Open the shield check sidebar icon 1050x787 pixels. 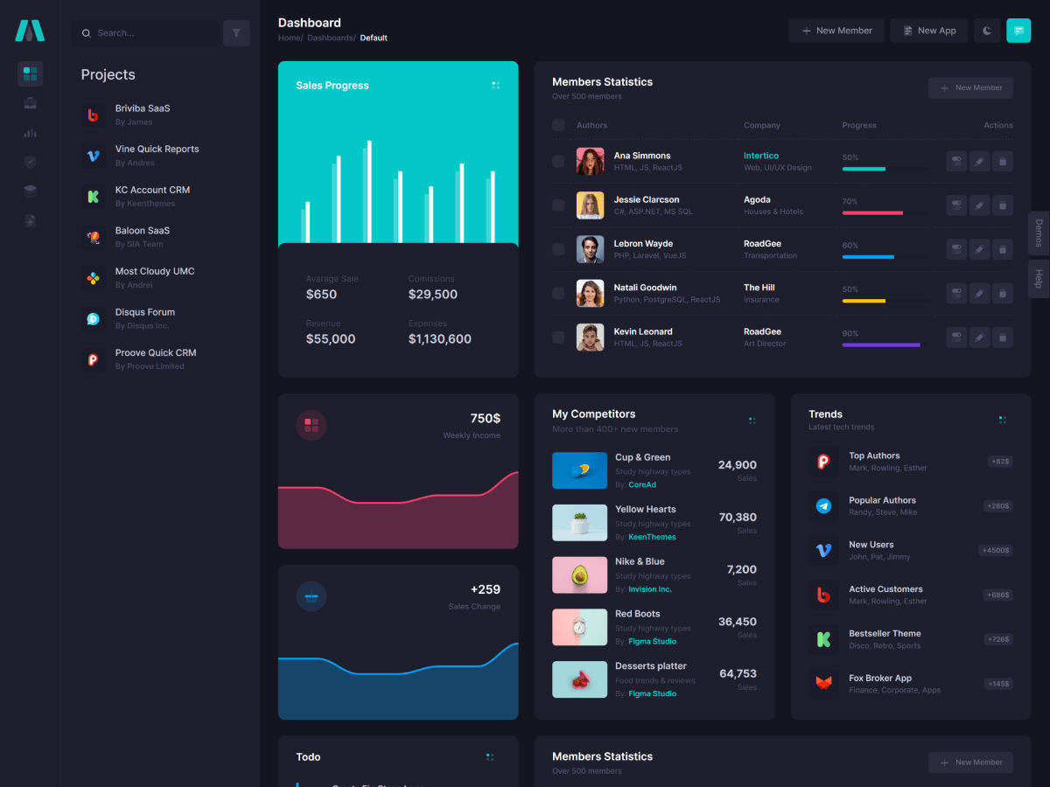click(x=30, y=162)
